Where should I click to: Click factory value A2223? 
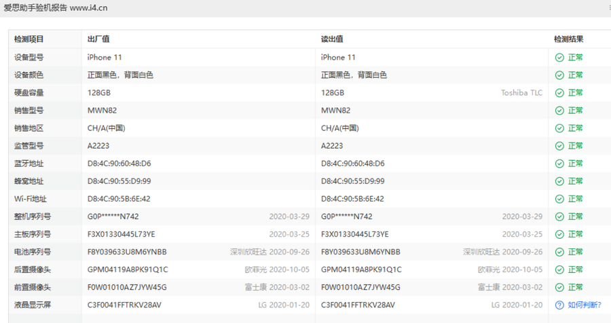coord(98,146)
